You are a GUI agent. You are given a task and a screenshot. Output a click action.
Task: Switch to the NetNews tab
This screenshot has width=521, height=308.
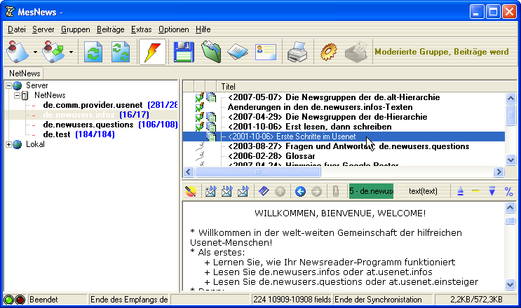pos(25,73)
